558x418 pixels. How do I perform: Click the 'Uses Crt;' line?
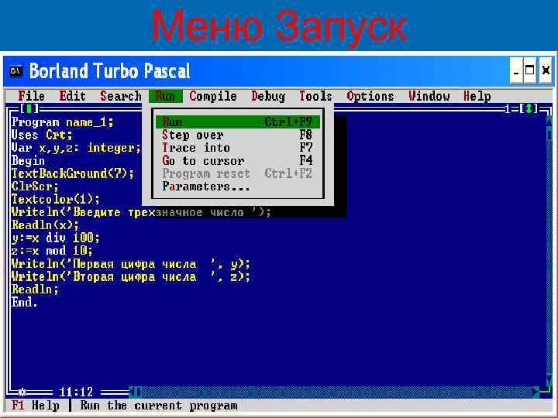42,135
